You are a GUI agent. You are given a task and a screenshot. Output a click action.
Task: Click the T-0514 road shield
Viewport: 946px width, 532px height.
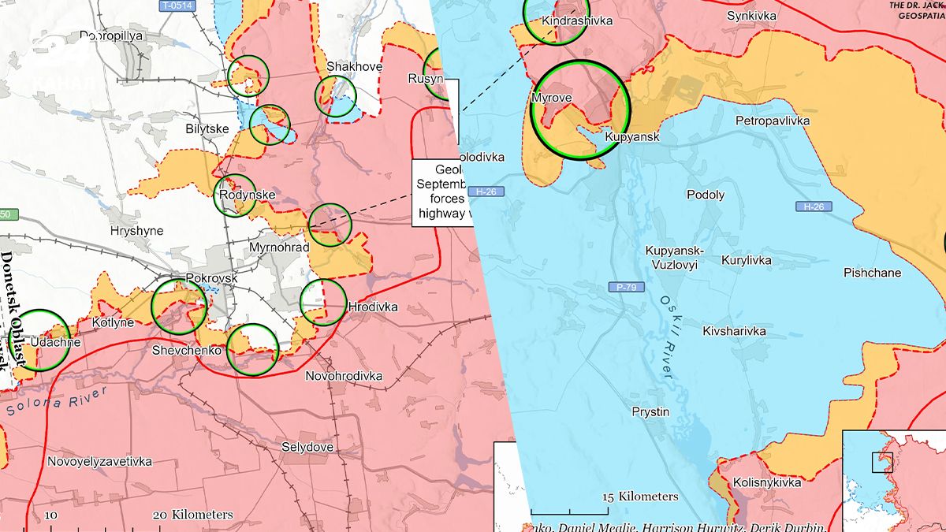[x=177, y=6]
